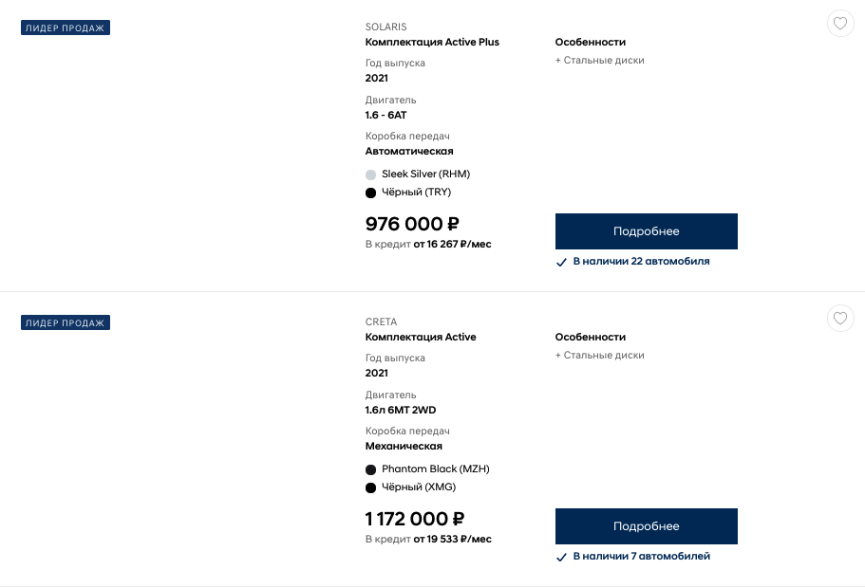Open Подробнее for the Creta listing
865x588 pixels.
pyautogui.click(x=646, y=526)
